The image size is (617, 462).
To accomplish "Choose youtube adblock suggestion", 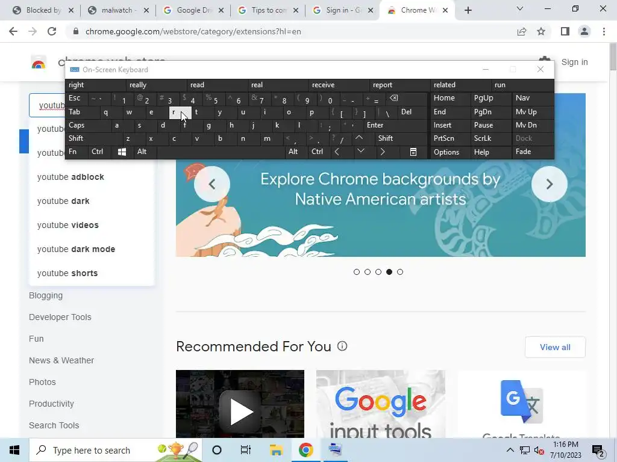I will (92, 177).
